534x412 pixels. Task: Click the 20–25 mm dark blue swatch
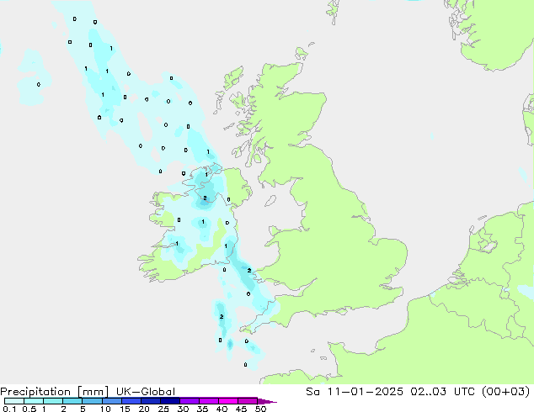(x=151, y=401)
